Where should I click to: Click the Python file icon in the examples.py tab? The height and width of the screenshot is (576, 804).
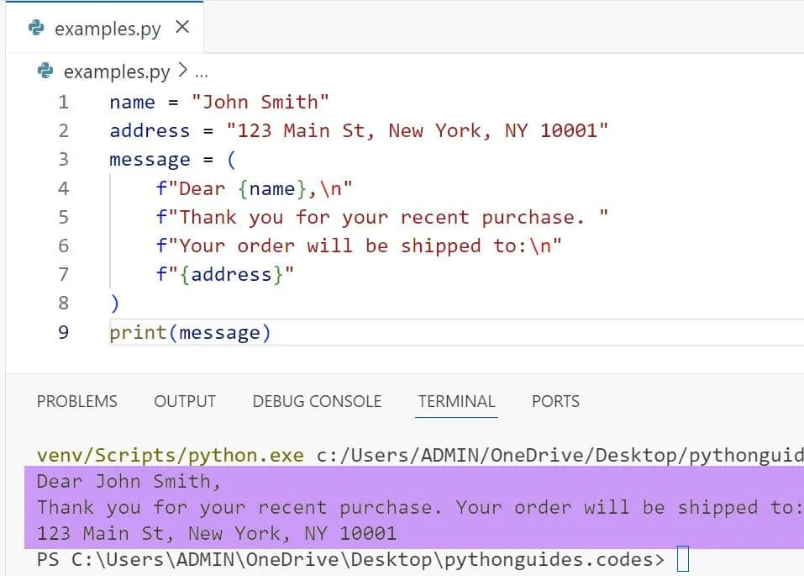pos(36,28)
